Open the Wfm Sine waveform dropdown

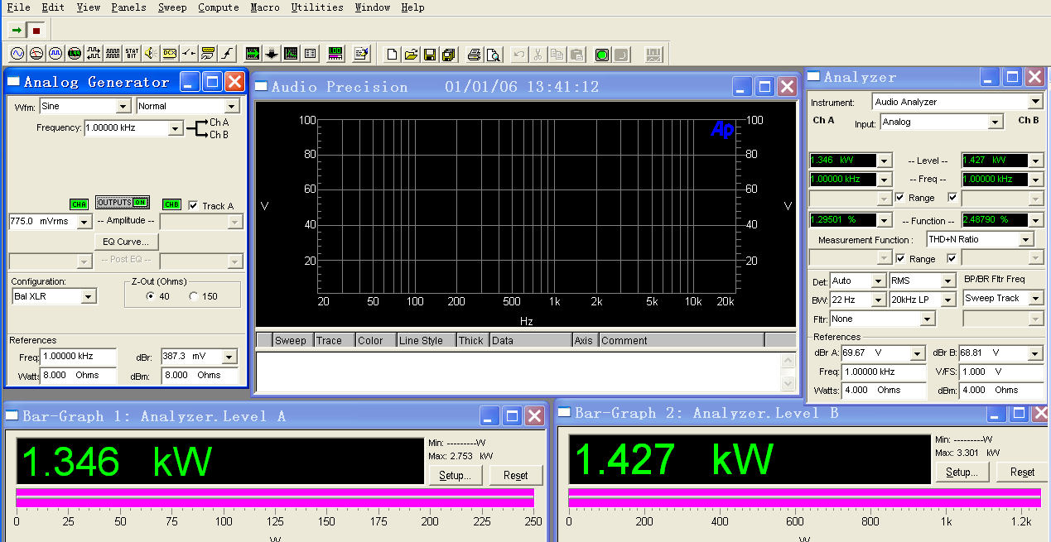tap(123, 106)
